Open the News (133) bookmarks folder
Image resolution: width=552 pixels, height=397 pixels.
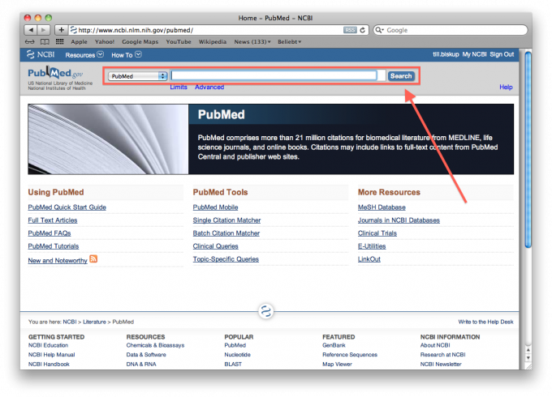point(252,42)
